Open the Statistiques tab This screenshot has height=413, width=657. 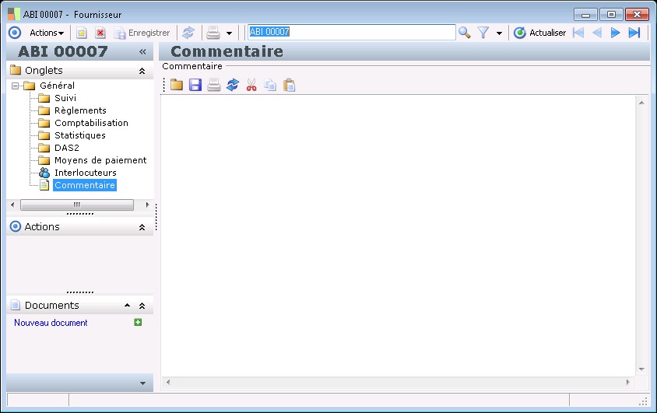(79, 135)
